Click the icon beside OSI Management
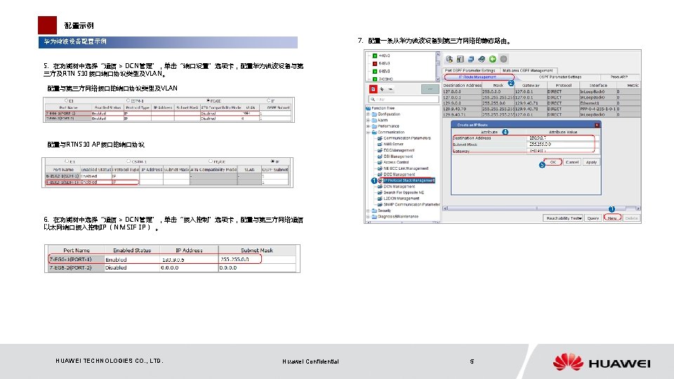The image size is (674, 379). pyautogui.click(x=380, y=157)
